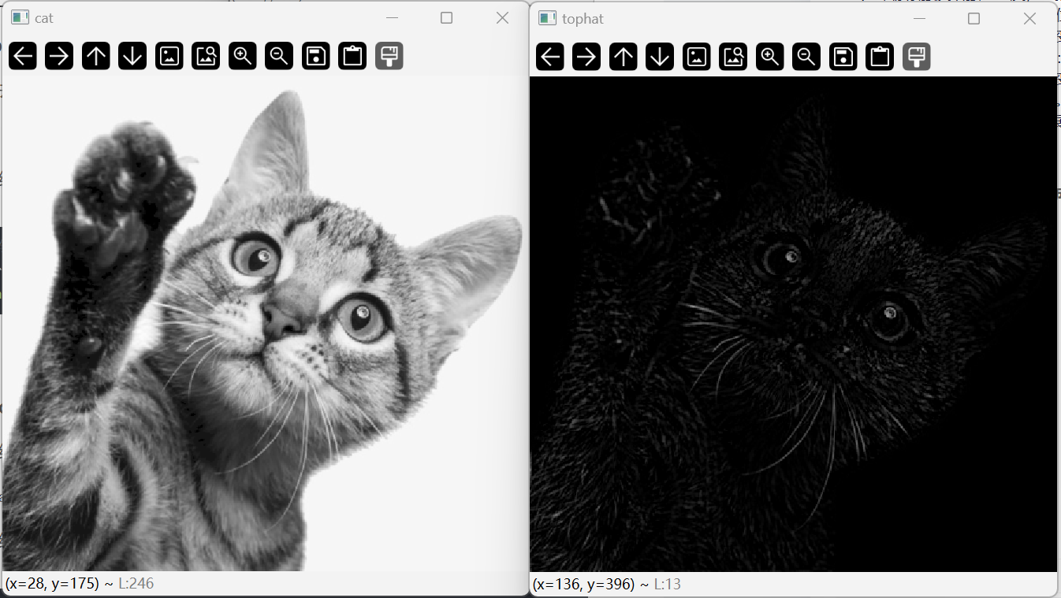Close the tophat window
Viewport: 1061px width, 598px height.
pyautogui.click(x=1029, y=18)
